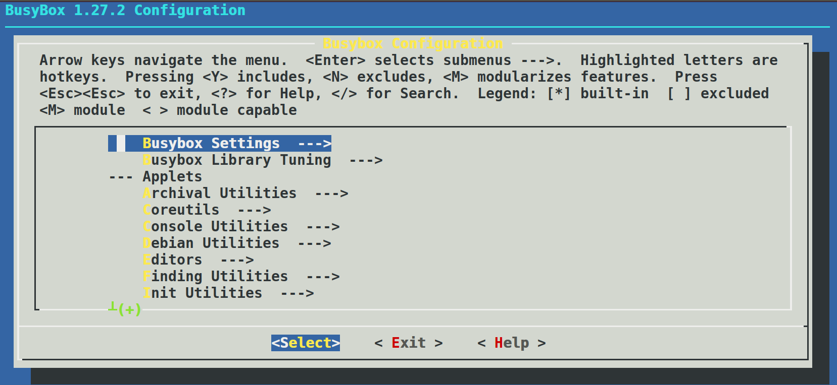837x385 pixels.
Task: Click the arrow after Init Utilities
Action: tap(297, 293)
